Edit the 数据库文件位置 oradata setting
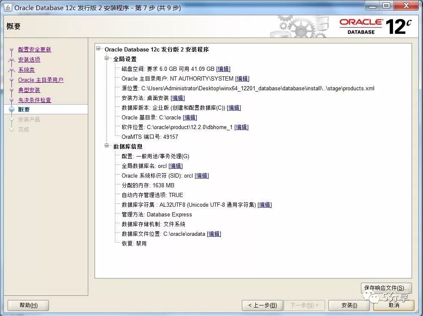Image resolution: width=423 pixels, height=316 pixels. (x=214, y=234)
